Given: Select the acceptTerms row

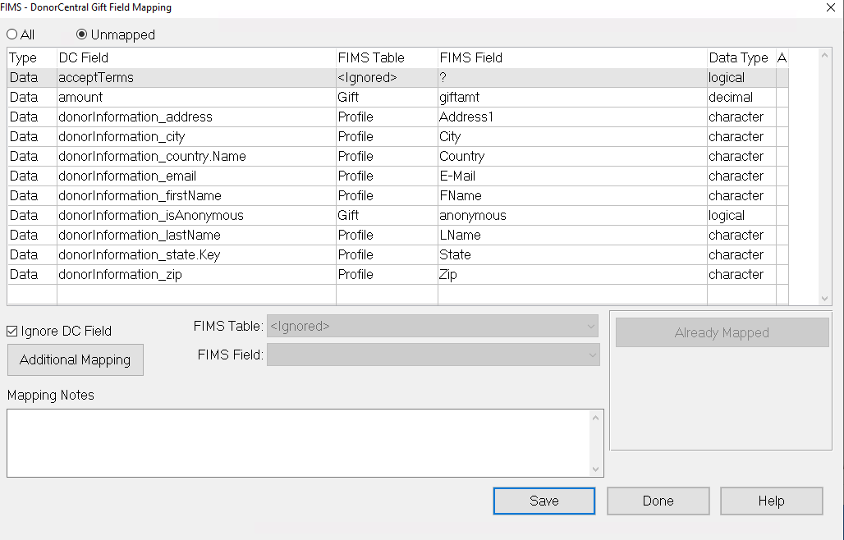Looking at the screenshot, I should click(397, 77).
